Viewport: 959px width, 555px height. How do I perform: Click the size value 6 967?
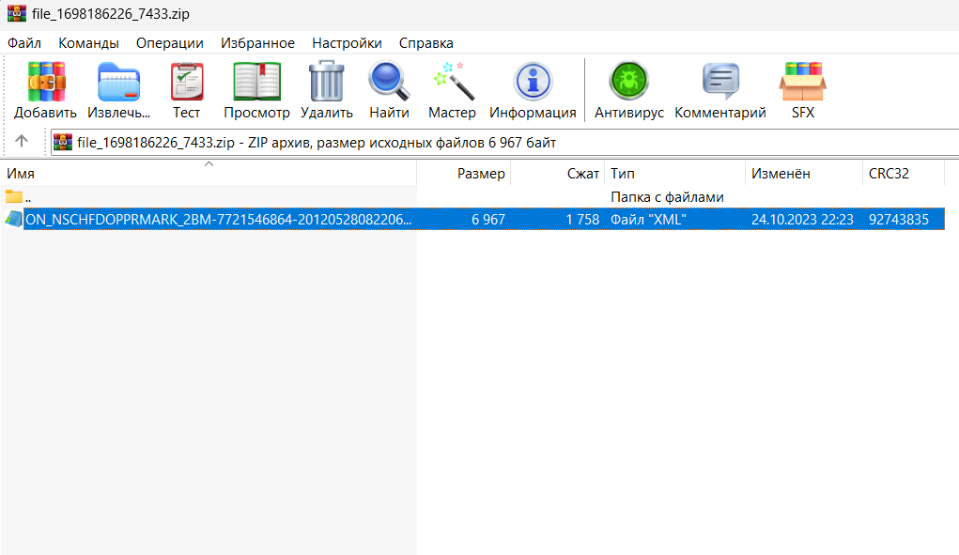(x=488, y=220)
